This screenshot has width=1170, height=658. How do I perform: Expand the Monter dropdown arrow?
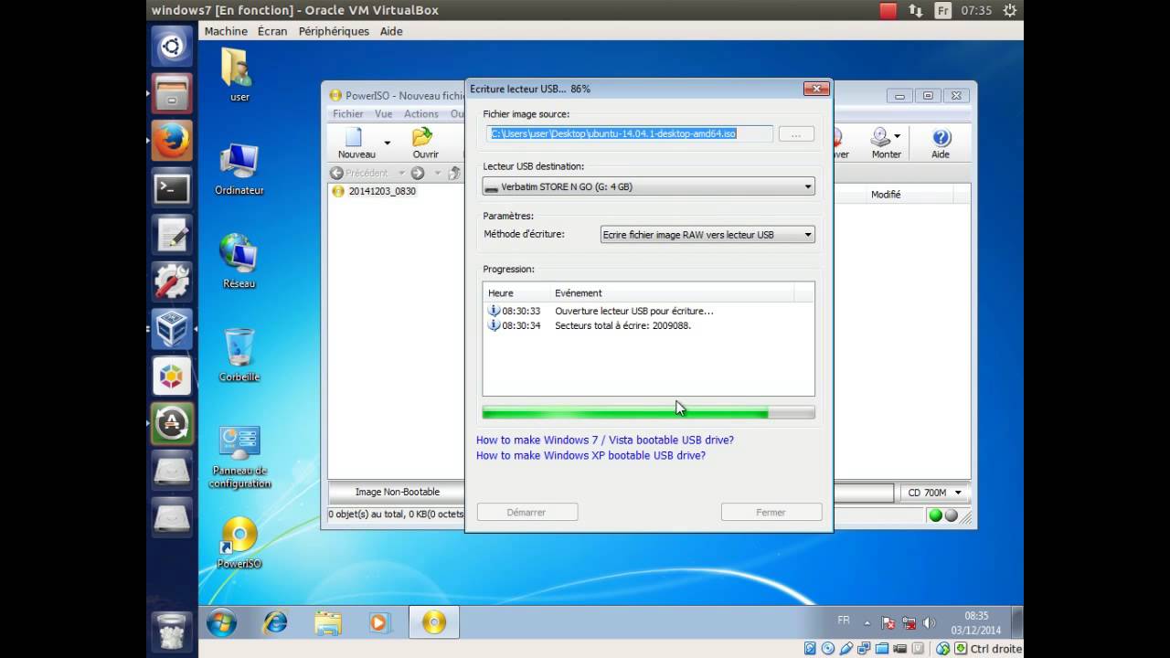point(898,136)
